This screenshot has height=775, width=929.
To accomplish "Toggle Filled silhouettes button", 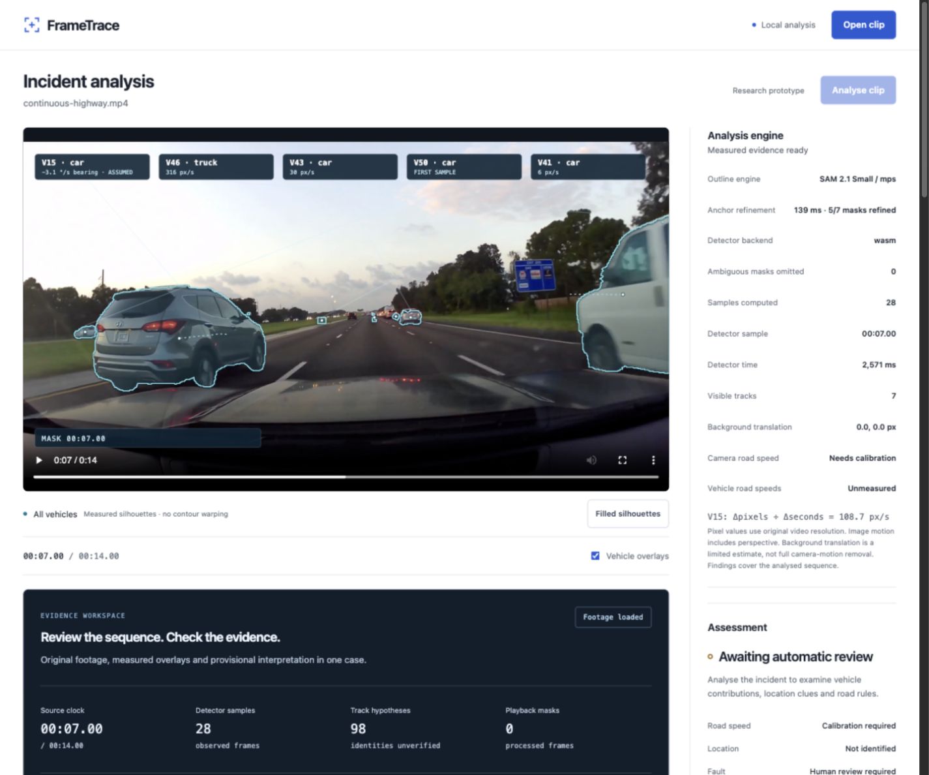I will (628, 514).
